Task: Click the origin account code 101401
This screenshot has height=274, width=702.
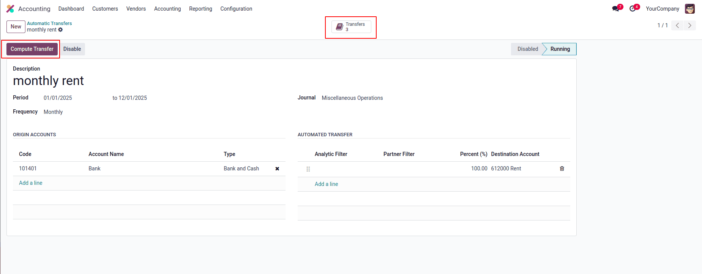Action: [28, 168]
